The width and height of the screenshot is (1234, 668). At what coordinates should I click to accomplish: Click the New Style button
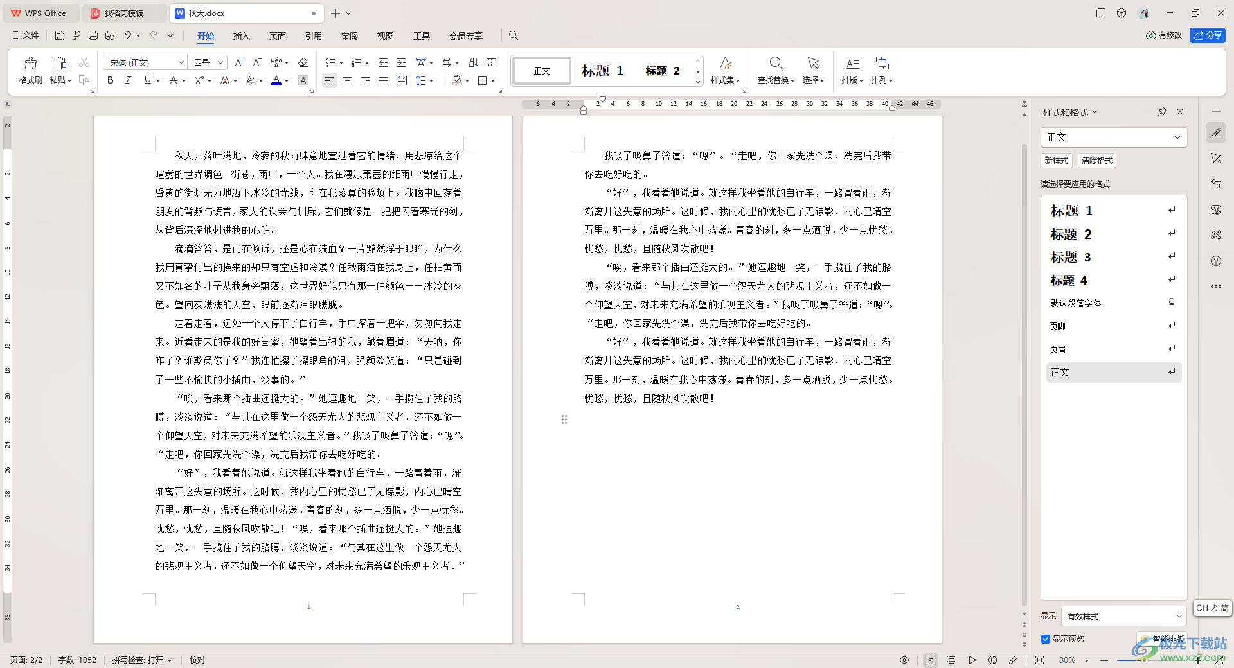coord(1057,161)
